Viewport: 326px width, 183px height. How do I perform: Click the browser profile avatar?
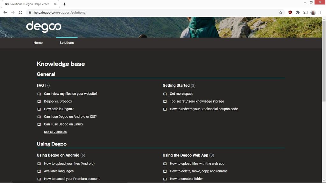click(313, 12)
